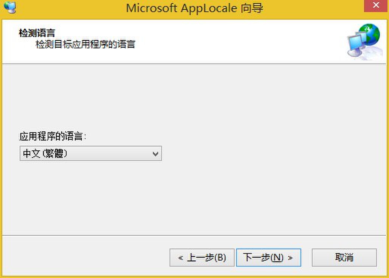
Task: Go back with the 上一步(B) button
Action: click(202, 258)
